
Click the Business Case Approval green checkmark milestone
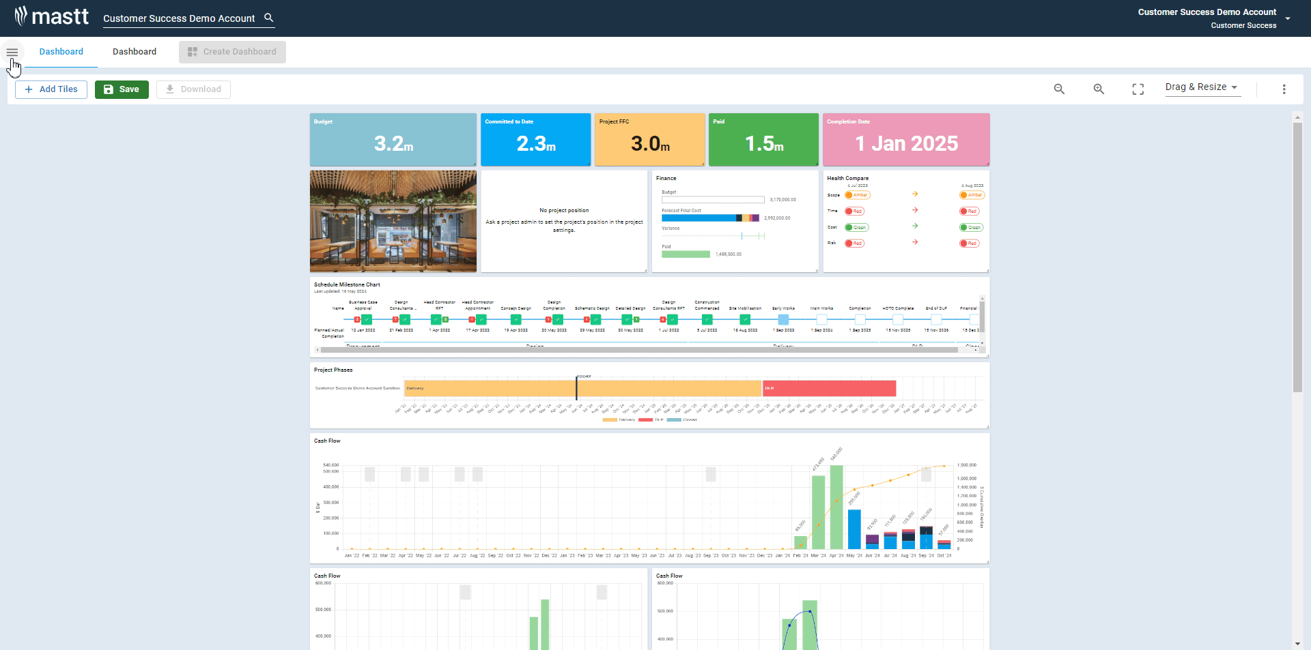click(x=367, y=319)
